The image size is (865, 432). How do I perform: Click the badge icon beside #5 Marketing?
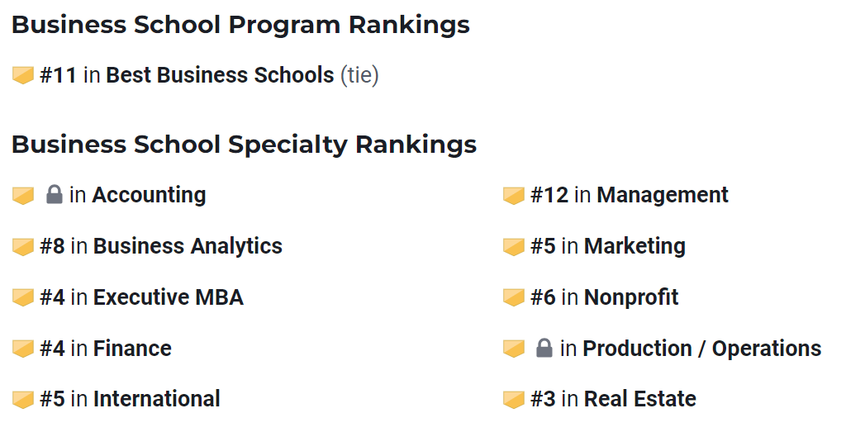[514, 247]
